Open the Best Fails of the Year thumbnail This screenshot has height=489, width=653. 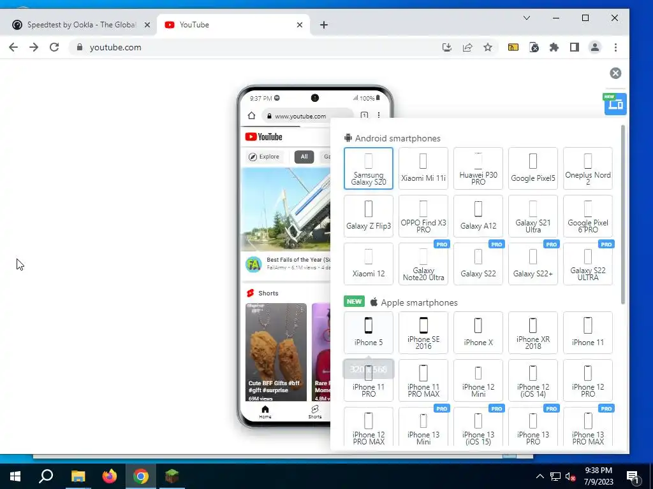pyautogui.click(x=286, y=209)
